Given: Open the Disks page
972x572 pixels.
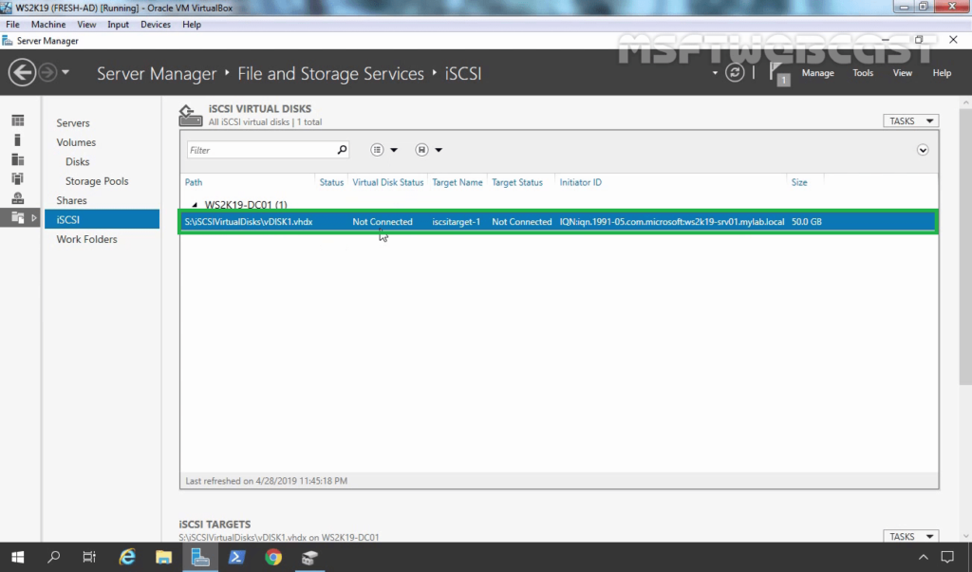Looking at the screenshot, I should [x=78, y=161].
